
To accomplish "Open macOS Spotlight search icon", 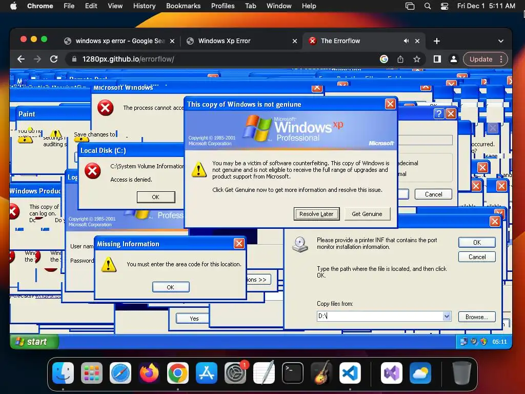I will click(x=428, y=6).
